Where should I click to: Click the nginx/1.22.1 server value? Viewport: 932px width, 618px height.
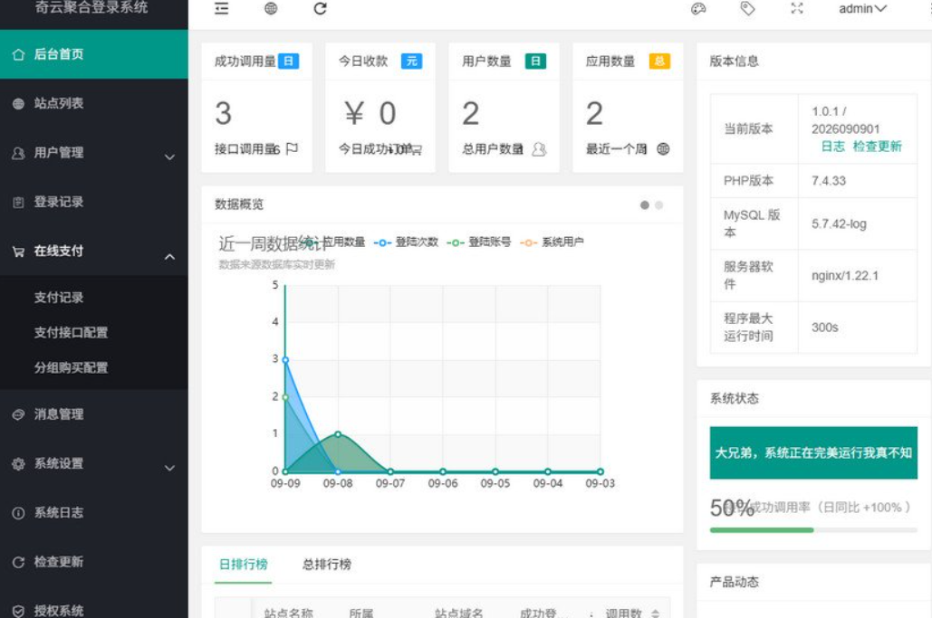[845, 275]
